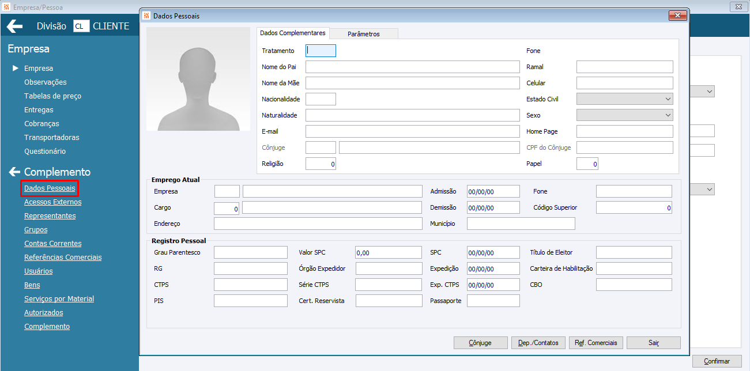Click the Cert. Reservista field
The height and width of the screenshot is (371, 750).
coord(389,301)
